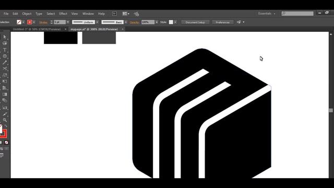Open the Basic brush definition dropdown
The width and height of the screenshot is (334, 188).
click(126, 22)
